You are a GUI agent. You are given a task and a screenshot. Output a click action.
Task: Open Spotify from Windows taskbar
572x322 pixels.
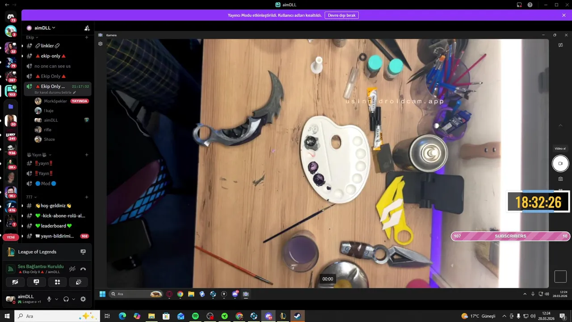[195, 316]
